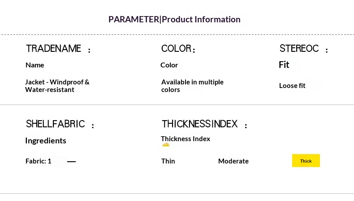
Task: Click the STEREOC heading
Action: (299, 49)
